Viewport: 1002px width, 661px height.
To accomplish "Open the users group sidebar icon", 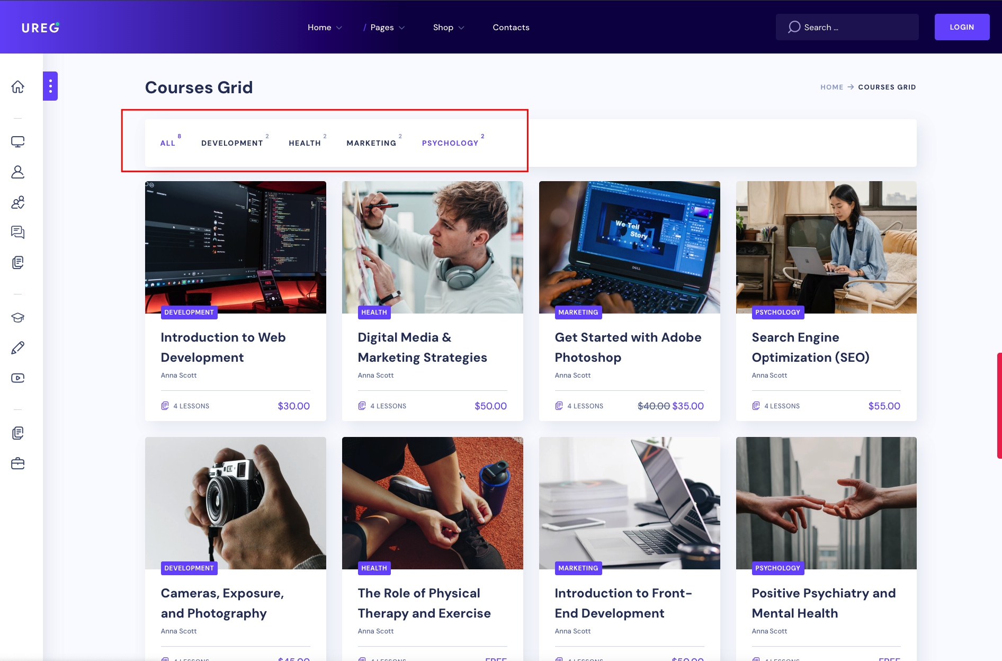I will click(18, 202).
